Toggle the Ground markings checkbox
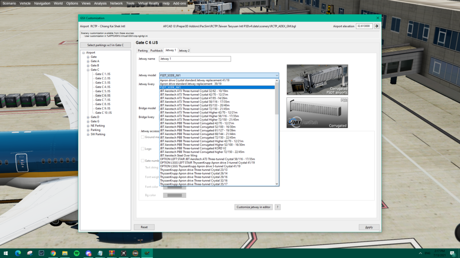Image resolution: width=460 pixels, height=258 pixels. point(143,137)
